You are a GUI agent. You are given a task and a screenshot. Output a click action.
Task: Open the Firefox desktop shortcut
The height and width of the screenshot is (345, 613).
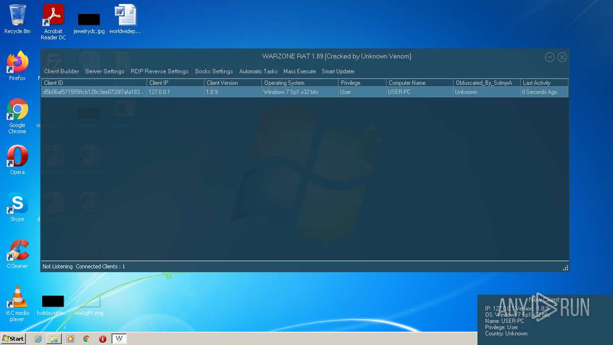[x=17, y=66]
